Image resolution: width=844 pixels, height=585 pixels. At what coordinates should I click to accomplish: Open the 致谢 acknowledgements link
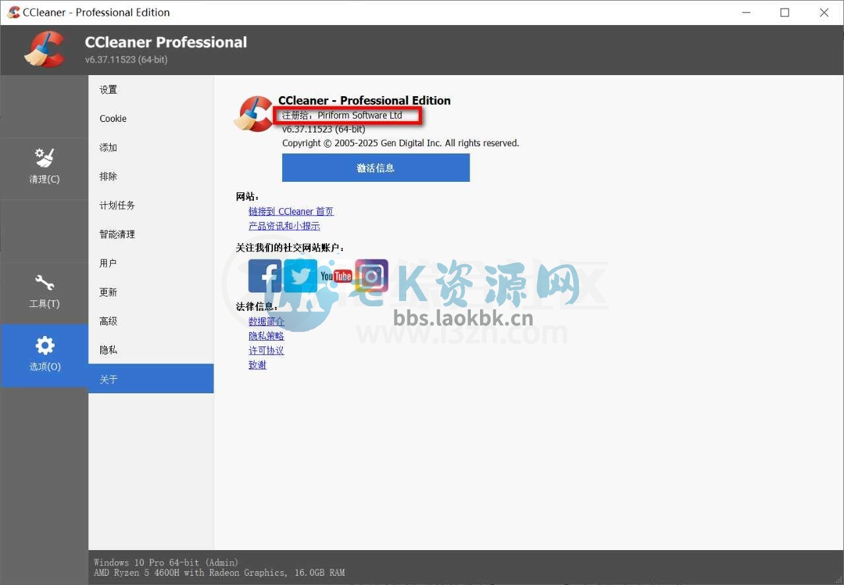(x=258, y=365)
